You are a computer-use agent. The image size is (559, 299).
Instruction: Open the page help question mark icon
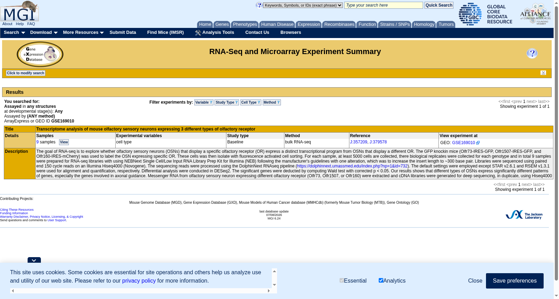(532, 53)
